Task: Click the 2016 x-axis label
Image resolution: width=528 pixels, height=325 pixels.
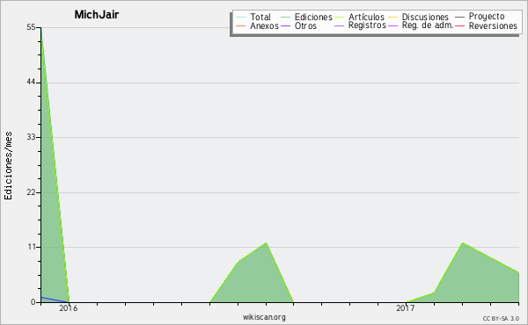Action: (x=69, y=307)
